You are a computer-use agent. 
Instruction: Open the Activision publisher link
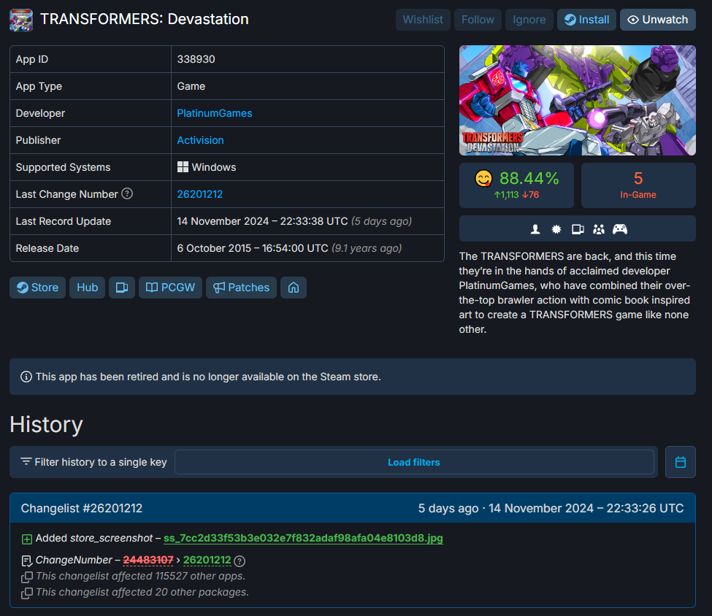[200, 140]
